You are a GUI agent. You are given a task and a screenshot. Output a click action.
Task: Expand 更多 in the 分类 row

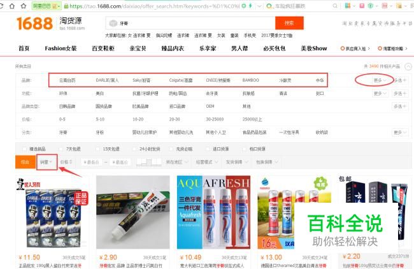(400, 132)
